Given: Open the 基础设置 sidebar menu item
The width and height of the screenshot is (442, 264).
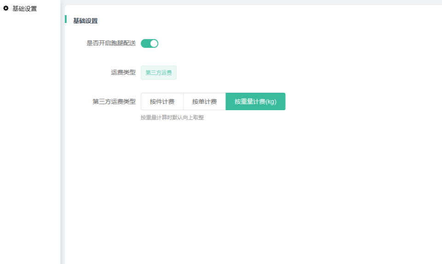Looking at the screenshot, I should pos(24,9).
